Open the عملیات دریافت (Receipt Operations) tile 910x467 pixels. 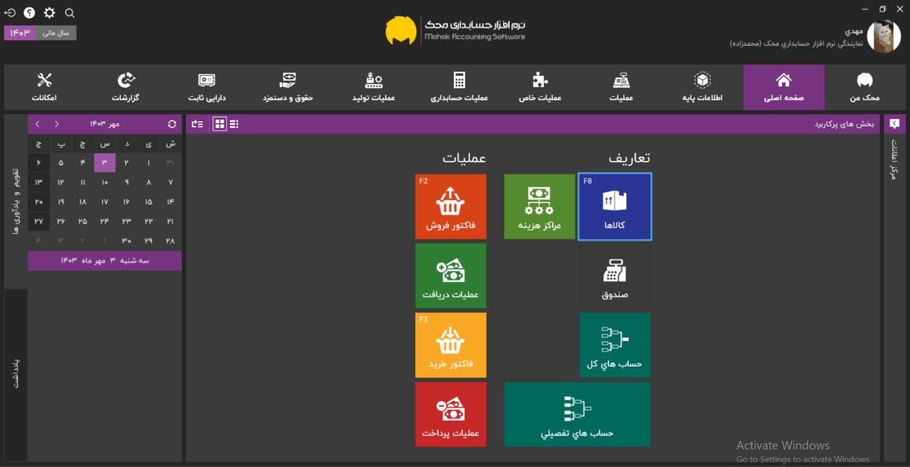coord(451,276)
